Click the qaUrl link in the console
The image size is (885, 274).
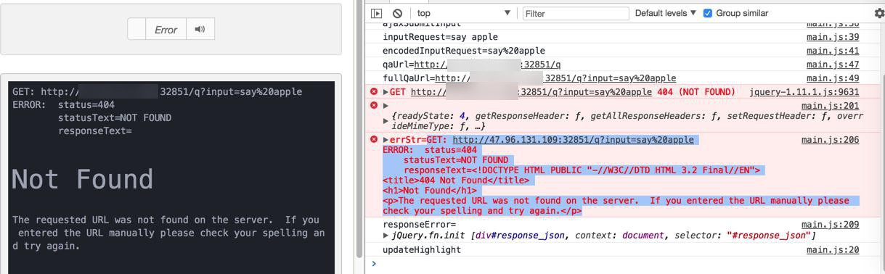click(x=487, y=65)
